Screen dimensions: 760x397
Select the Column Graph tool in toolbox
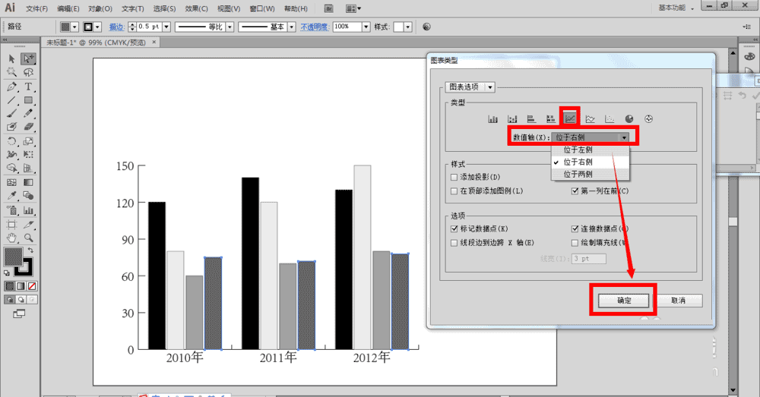click(29, 210)
